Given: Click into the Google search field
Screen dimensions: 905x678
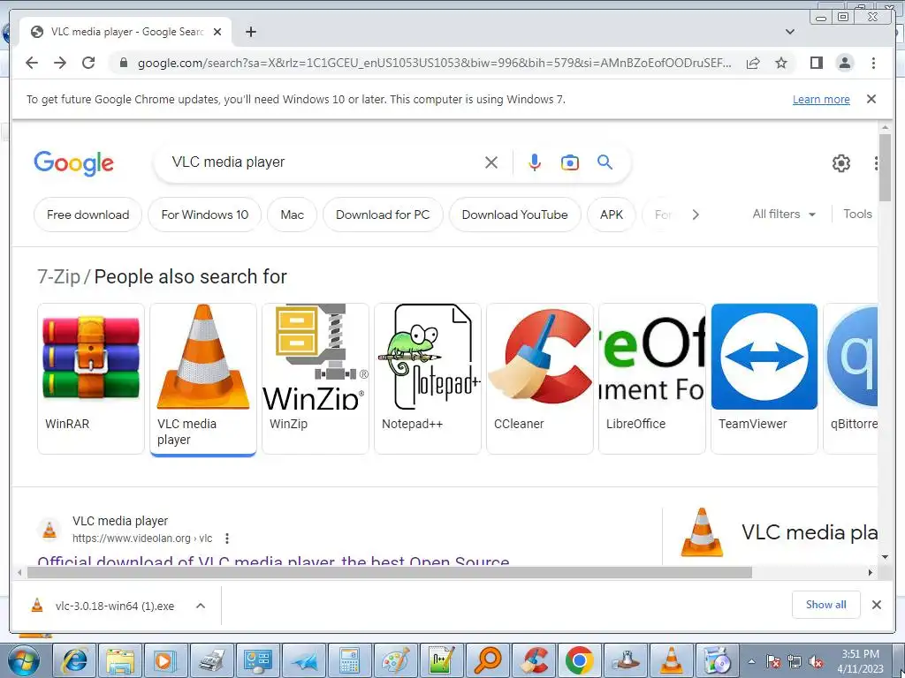Looking at the screenshot, I should click(x=323, y=162).
